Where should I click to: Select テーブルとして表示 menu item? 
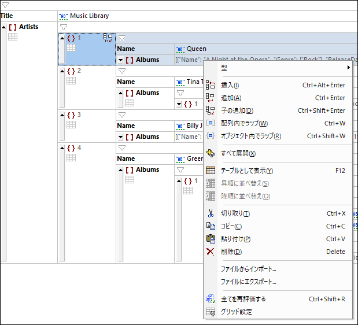coord(246,171)
